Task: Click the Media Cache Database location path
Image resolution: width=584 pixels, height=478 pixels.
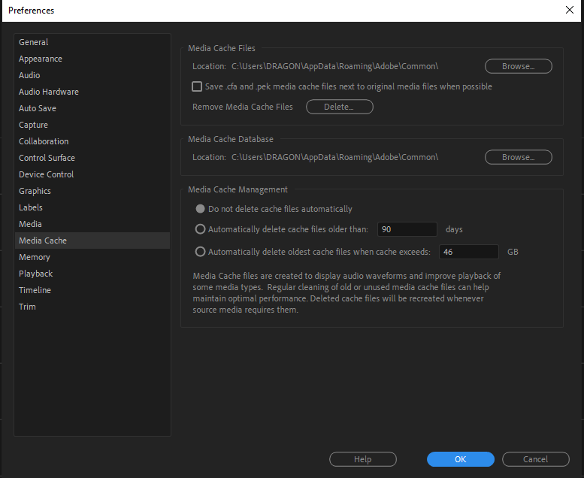Action: (334, 157)
